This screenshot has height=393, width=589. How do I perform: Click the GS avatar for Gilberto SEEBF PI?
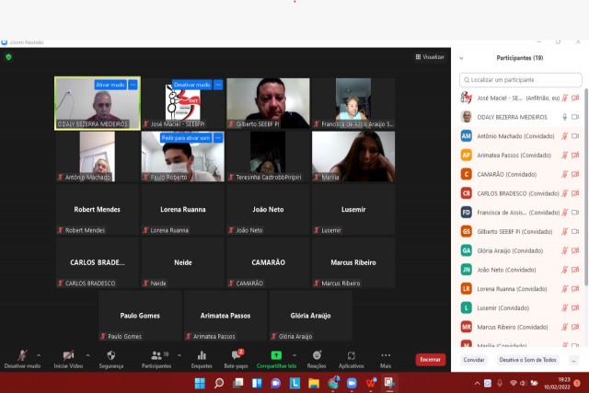(x=467, y=231)
